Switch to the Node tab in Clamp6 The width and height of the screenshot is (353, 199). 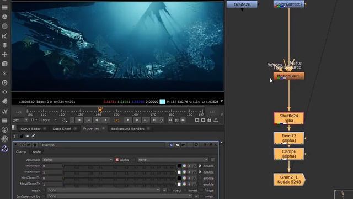pyautogui.click(x=37, y=152)
